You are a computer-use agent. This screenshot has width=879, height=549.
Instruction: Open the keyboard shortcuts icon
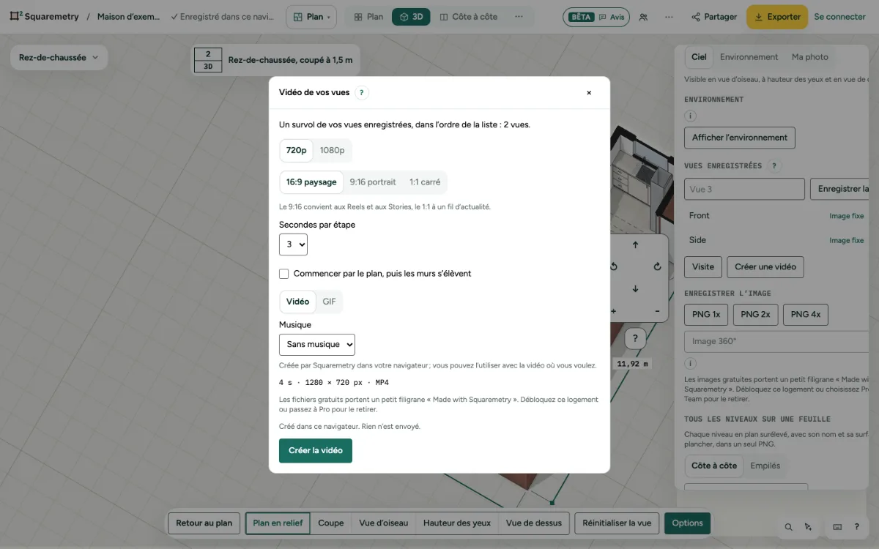point(837,526)
